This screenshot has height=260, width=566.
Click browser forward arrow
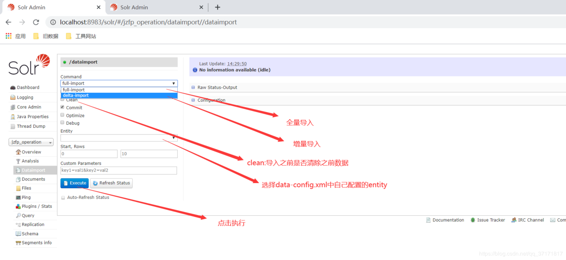[x=22, y=22]
